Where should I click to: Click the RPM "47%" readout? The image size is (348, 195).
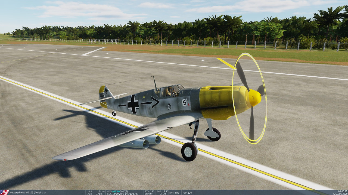(x=177, y=193)
